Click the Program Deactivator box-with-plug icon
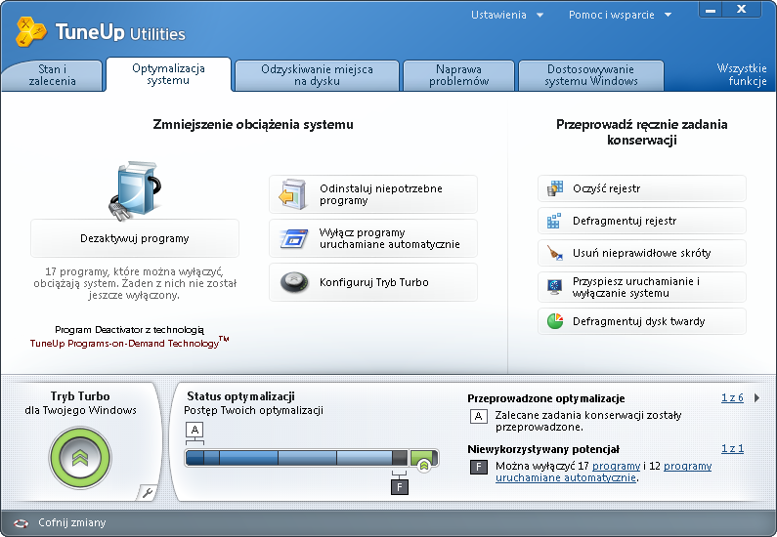This screenshot has height=537, width=777. coord(135,190)
